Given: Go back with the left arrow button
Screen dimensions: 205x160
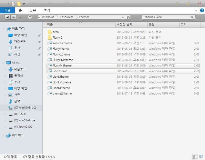Looking at the screenshot, I should click(x=7, y=17).
